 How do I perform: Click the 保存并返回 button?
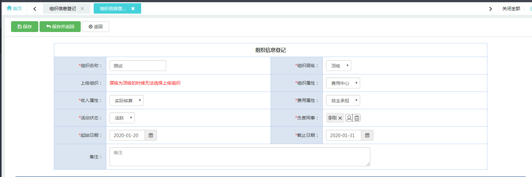60,27
